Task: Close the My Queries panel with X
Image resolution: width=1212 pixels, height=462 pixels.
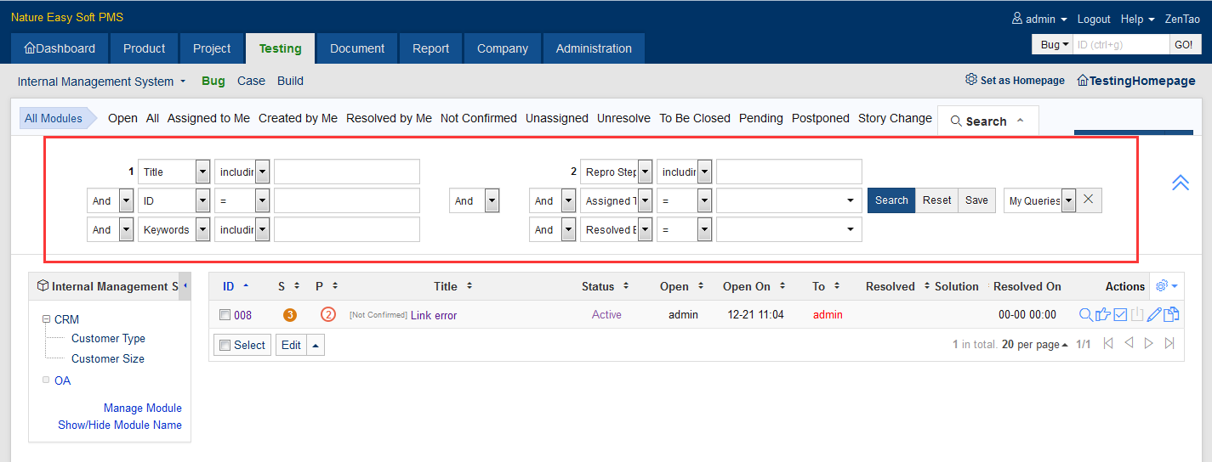Action: click(x=1089, y=200)
